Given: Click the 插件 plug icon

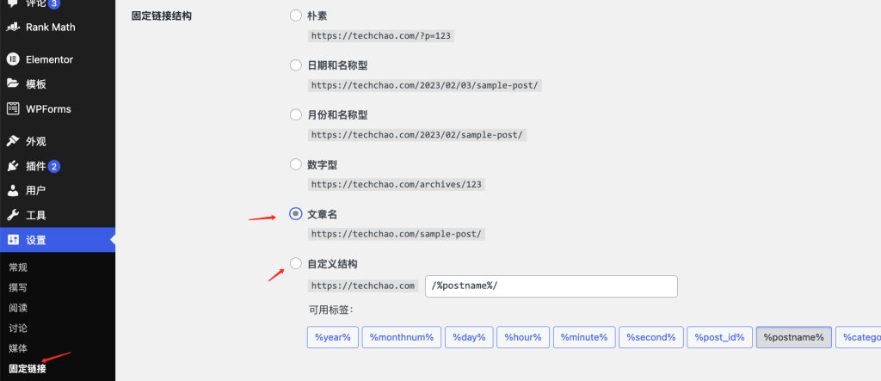Looking at the screenshot, I should (13, 166).
